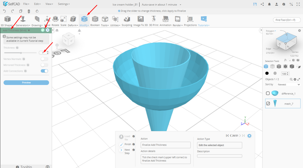Click the Copy object icon

coord(21,11)
